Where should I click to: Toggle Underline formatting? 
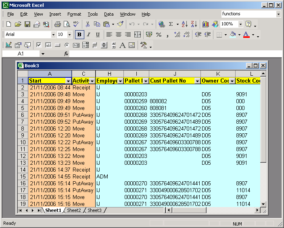(x=98, y=35)
